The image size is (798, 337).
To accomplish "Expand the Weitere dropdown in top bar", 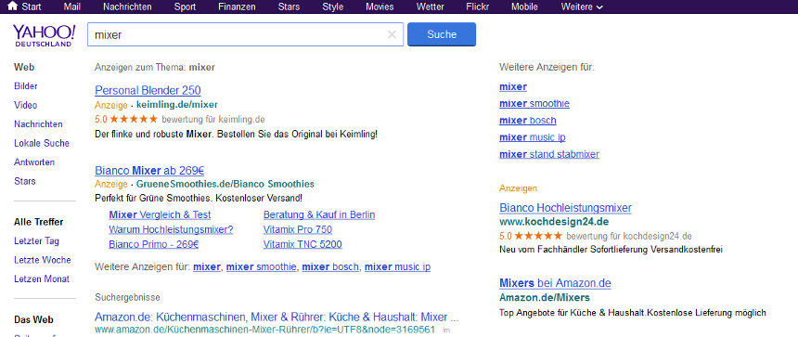I will [x=582, y=6].
